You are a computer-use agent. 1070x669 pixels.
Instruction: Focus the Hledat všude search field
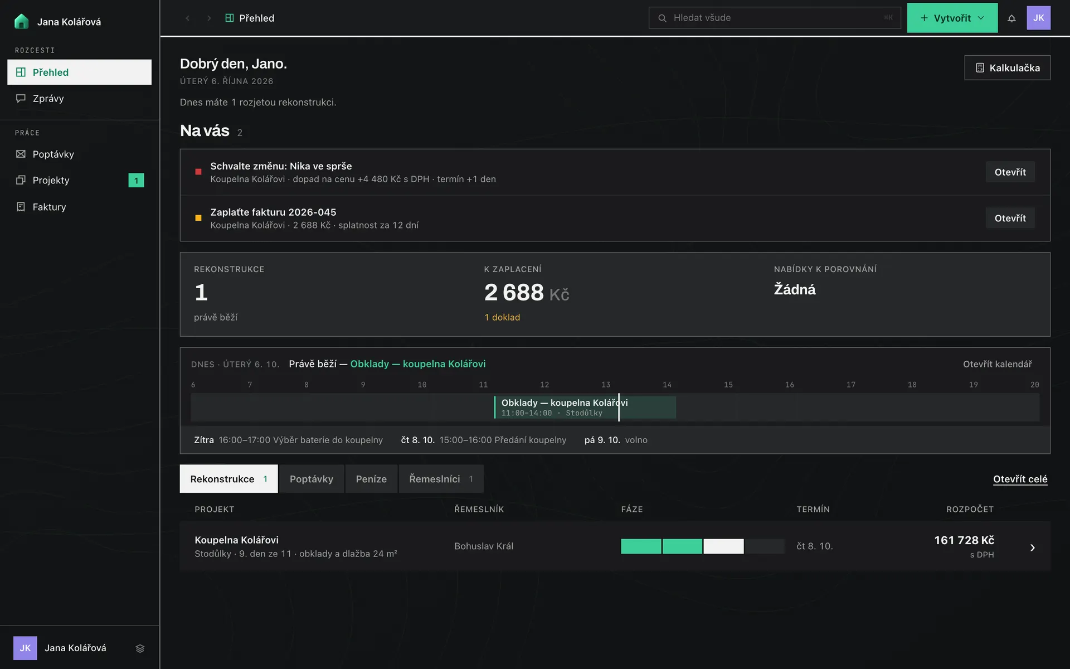point(774,18)
